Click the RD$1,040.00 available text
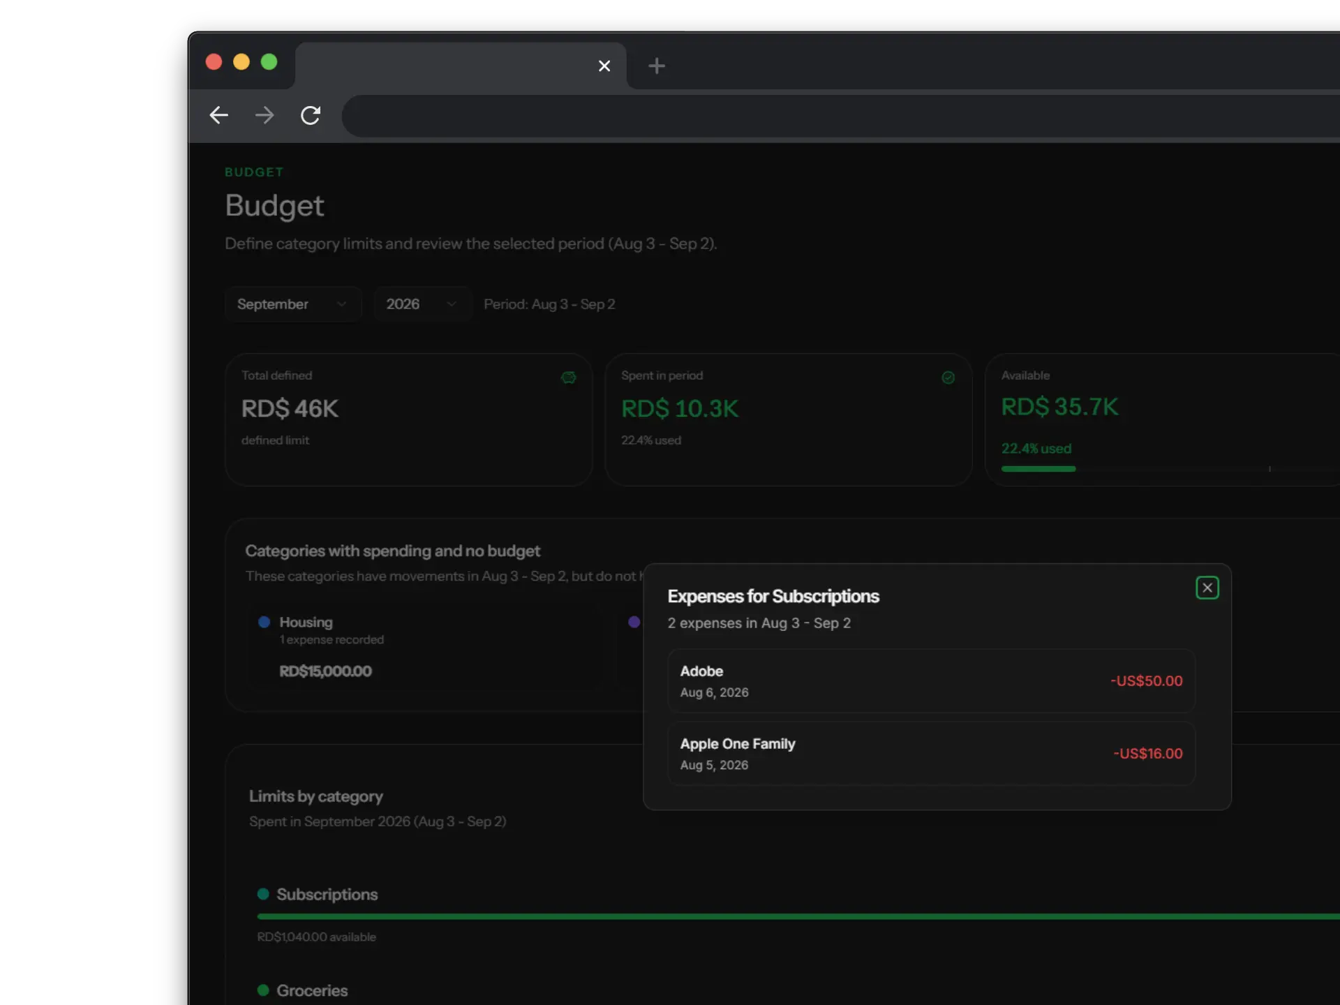The width and height of the screenshot is (1340, 1005). pyautogui.click(x=316, y=937)
